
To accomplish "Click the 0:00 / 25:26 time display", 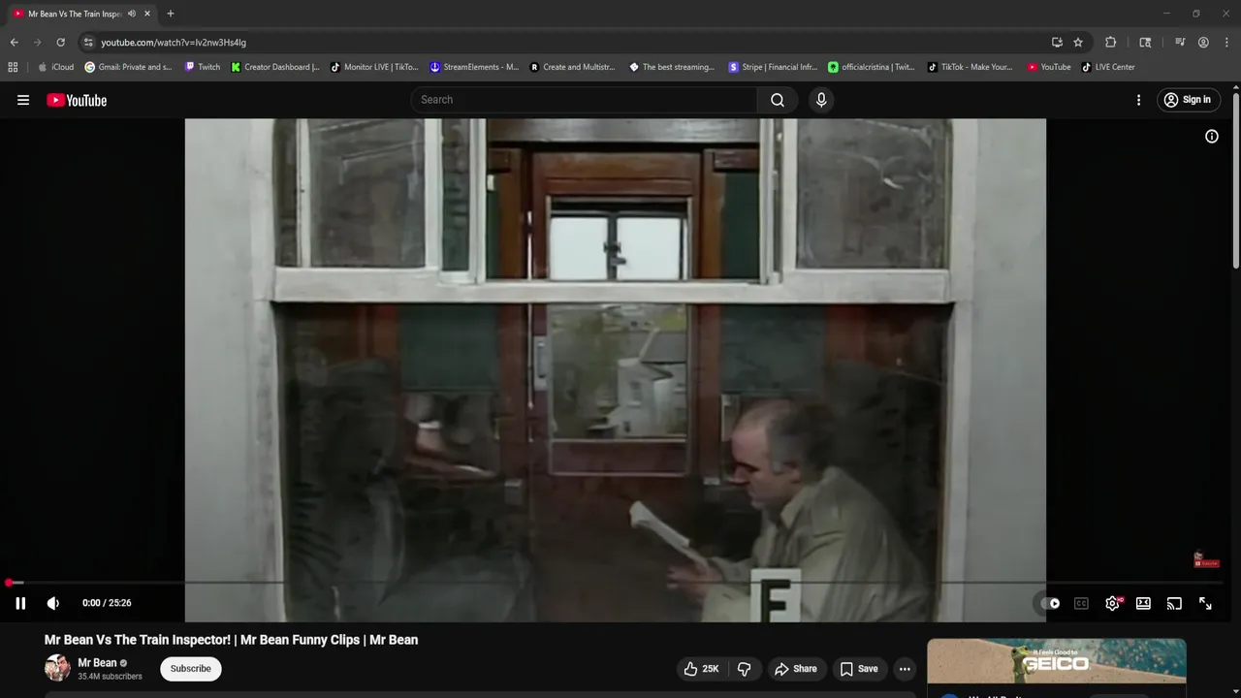I will click(107, 603).
